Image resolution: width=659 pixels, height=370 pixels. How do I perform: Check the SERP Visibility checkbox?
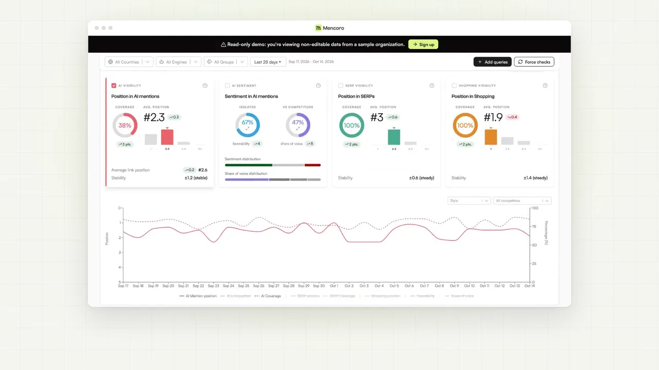[x=340, y=86]
